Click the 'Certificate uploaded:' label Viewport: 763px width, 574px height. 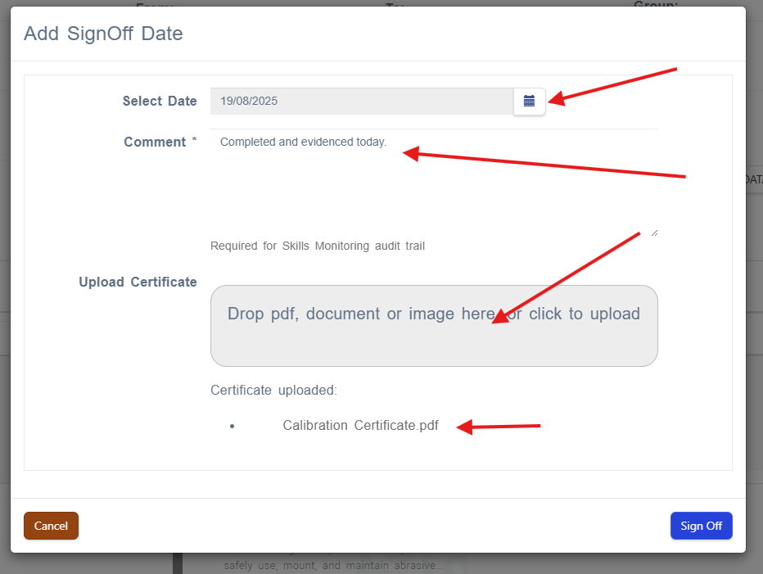point(273,391)
